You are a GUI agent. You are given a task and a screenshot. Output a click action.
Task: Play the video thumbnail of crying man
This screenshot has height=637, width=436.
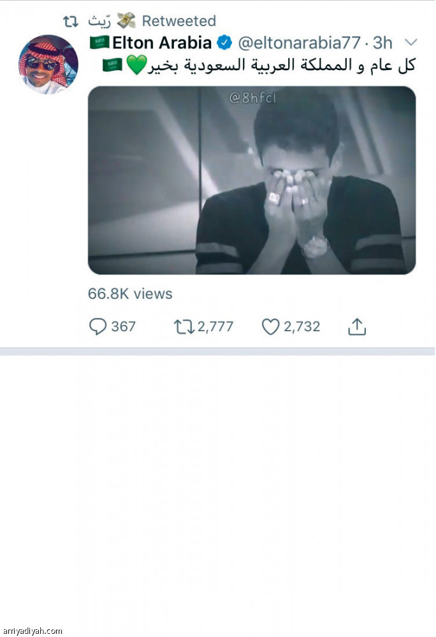click(x=252, y=180)
